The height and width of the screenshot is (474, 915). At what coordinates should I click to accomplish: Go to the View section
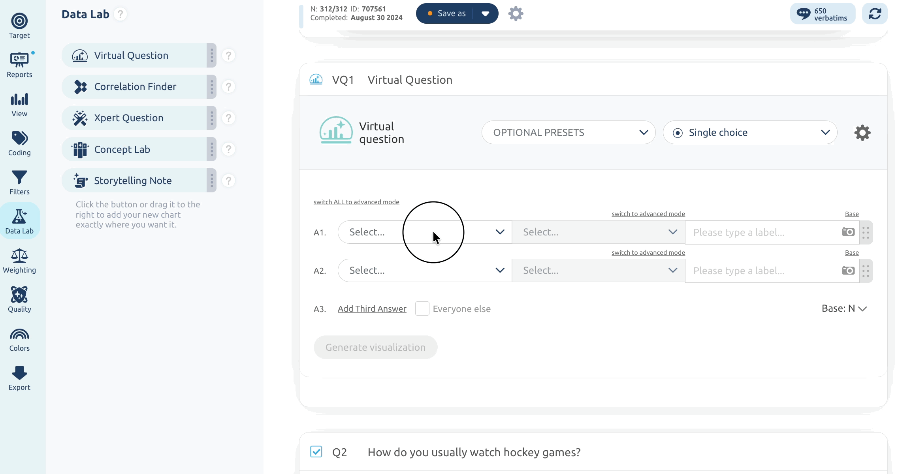19,104
